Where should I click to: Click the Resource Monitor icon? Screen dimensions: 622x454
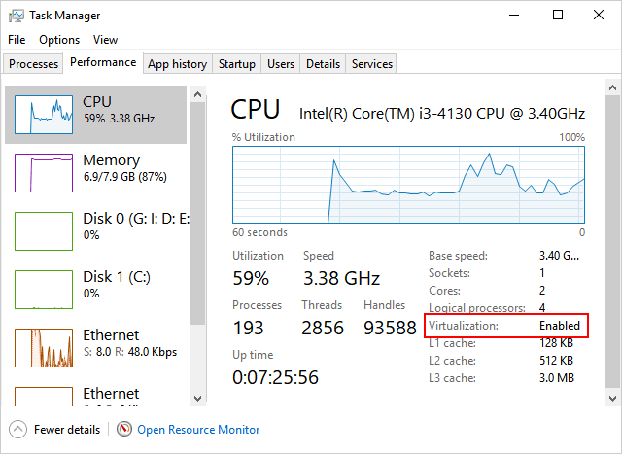coord(123,429)
